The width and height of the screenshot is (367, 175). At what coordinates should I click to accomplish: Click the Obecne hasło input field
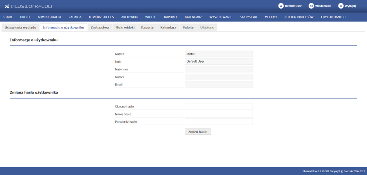(219, 106)
